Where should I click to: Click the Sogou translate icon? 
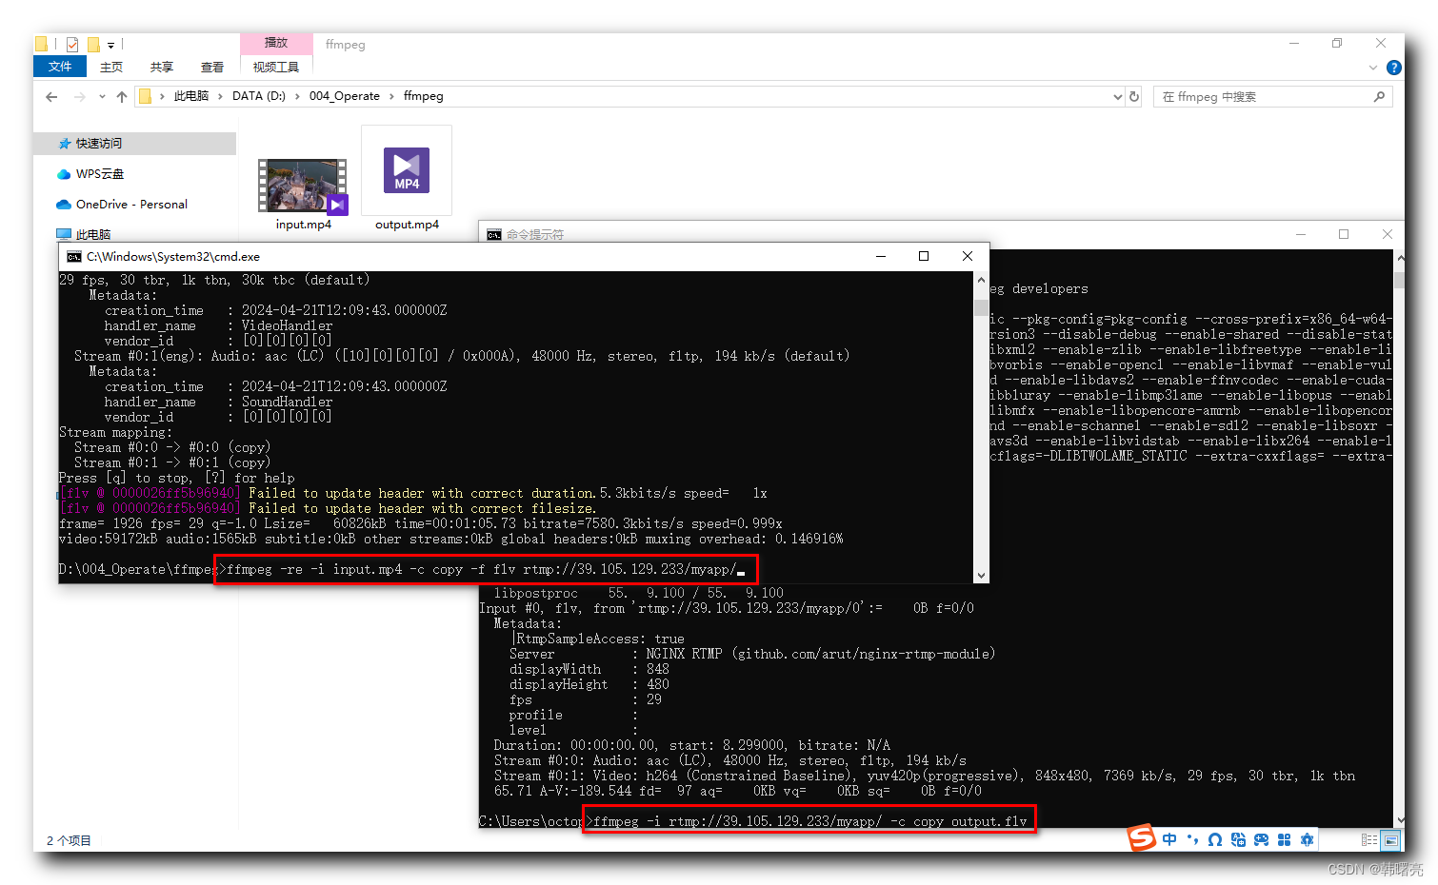tap(1238, 839)
